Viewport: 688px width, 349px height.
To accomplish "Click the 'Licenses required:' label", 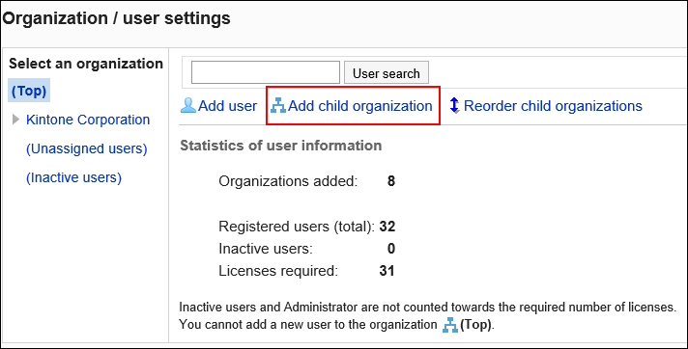I will click(278, 271).
